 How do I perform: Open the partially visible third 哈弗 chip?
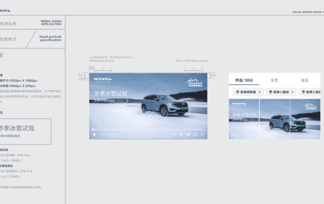(x=310, y=92)
